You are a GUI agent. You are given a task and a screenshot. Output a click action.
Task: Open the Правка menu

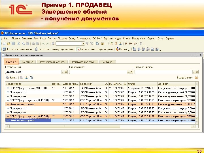16,39
